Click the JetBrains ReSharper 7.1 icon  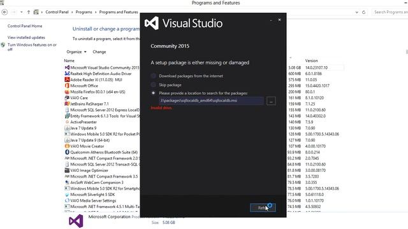(67, 104)
